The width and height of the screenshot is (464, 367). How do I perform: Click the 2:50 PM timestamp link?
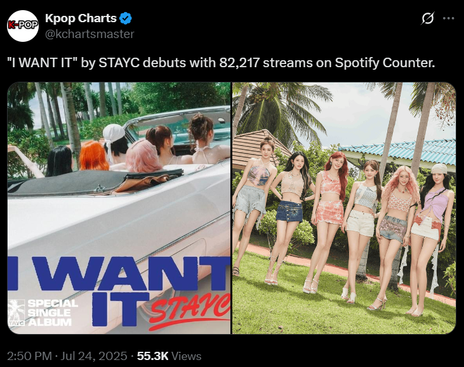click(x=30, y=356)
